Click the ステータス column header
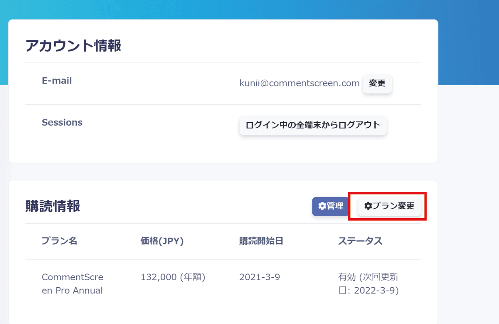The image size is (499, 324). coord(360,241)
